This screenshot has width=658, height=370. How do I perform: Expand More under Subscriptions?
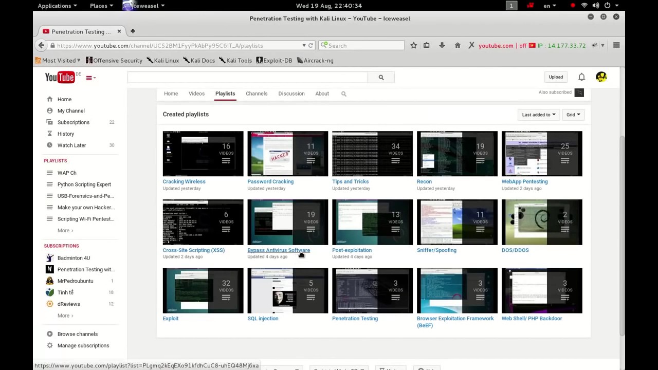coord(65,316)
